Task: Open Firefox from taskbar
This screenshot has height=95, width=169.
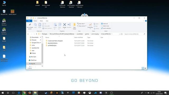Action: 30,93
